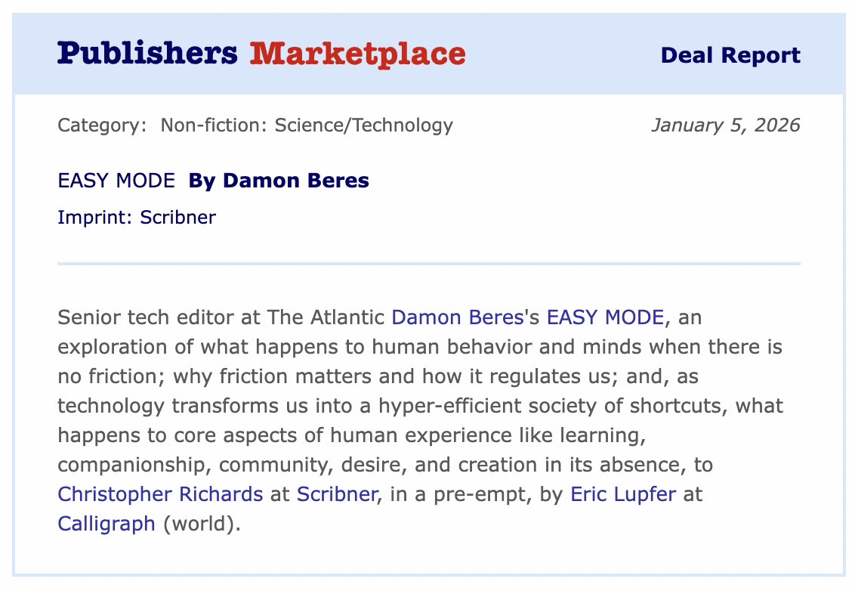Screen dimensions: 855x591
Task: Click the bold 'By Damon Beres' byline
Action: coord(279,181)
